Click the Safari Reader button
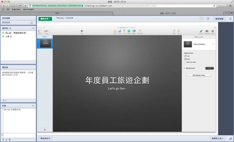 coord(222,6)
